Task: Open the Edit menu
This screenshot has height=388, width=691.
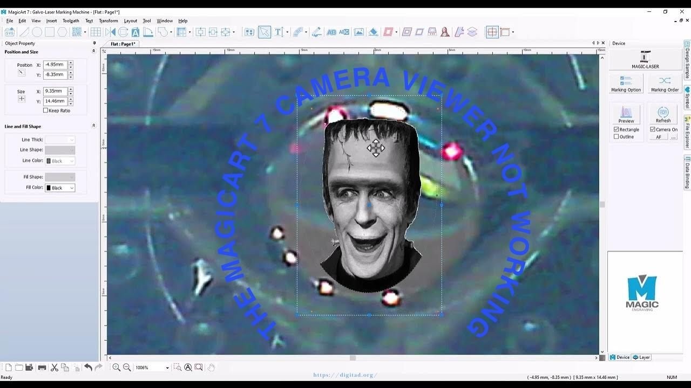Action: [x=22, y=21]
